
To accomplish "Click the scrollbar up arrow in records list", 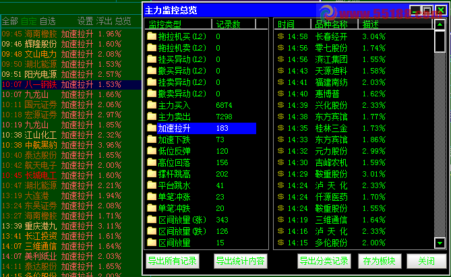I will coord(440,25).
